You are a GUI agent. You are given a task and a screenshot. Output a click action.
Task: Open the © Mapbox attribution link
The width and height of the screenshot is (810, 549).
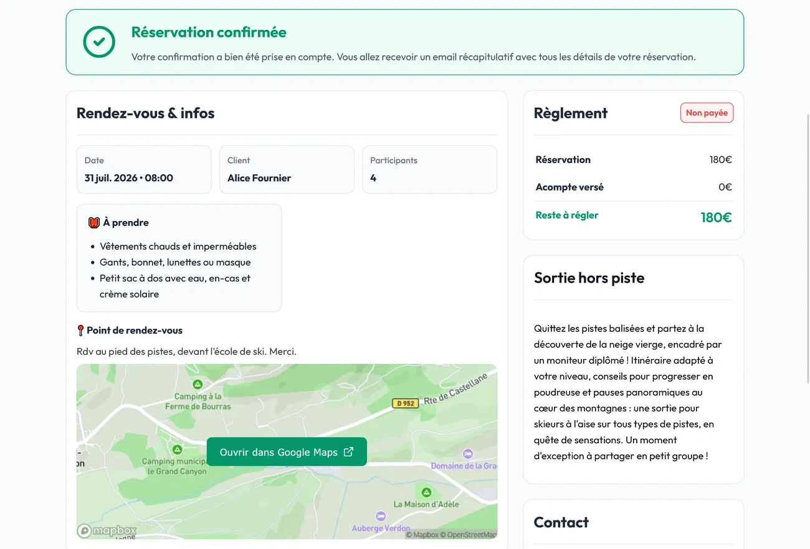click(x=422, y=535)
